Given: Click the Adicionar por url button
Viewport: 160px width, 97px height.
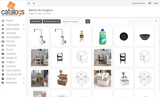Looking at the screenshot, I should click(x=52, y=21).
